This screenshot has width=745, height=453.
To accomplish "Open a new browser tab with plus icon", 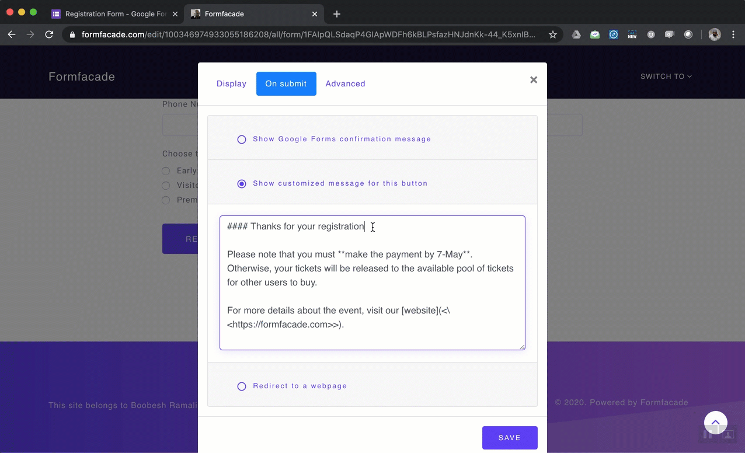I will (336, 14).
